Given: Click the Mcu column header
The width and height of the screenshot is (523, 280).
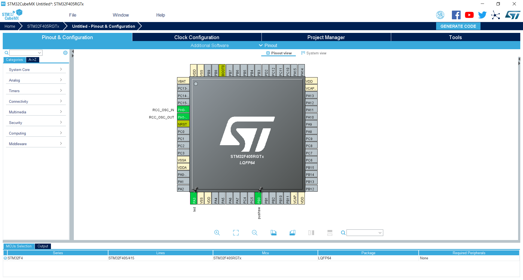Looking at the screenshot, I should tap(265, 253).
